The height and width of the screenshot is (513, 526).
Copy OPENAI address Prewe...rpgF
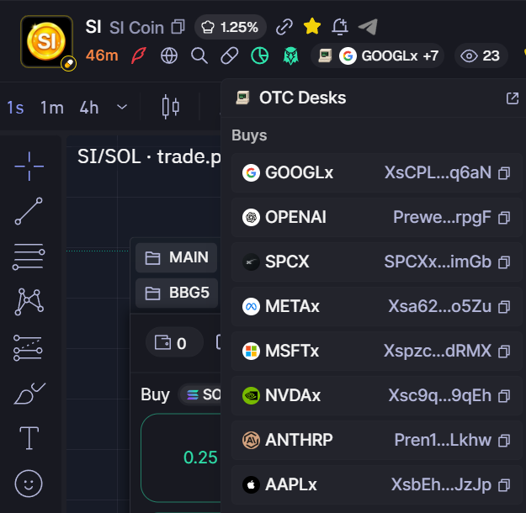click(504, 218)
